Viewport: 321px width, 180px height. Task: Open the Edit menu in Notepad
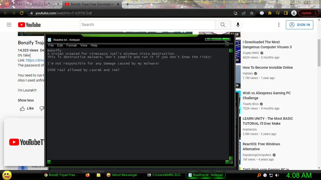tap(60, 45)
